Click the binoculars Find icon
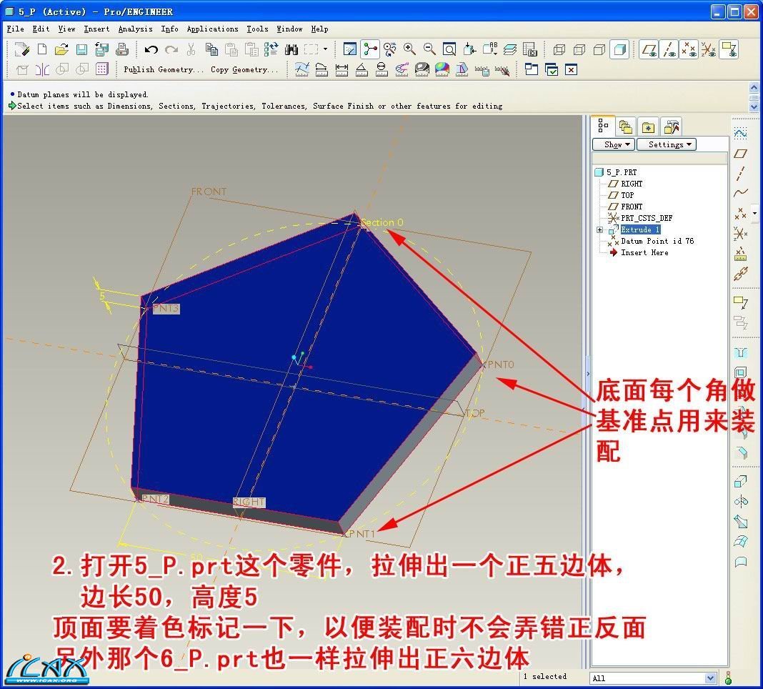This screenshot has height=689, width=763. point(291,49)
